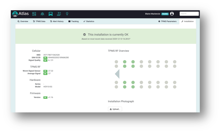Click the Worst-Signal Sensor OK badge
Viewport: 221px width, 133px height.
coord(45,71)
